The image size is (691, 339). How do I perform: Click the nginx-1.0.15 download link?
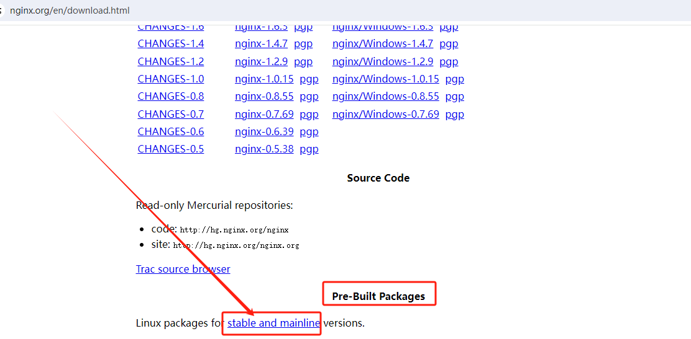[264, 79]
